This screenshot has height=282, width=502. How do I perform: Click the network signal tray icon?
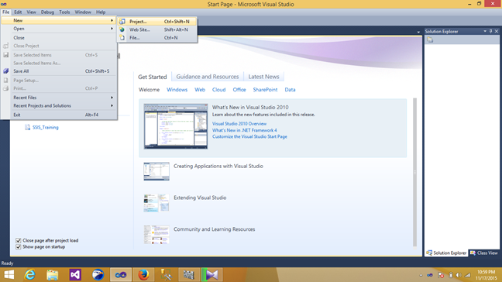(468, 275)
